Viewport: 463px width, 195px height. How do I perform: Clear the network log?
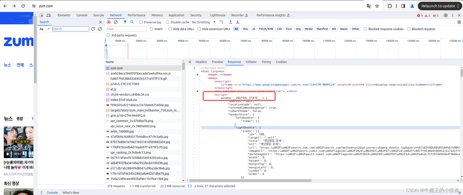click(116, 22)
